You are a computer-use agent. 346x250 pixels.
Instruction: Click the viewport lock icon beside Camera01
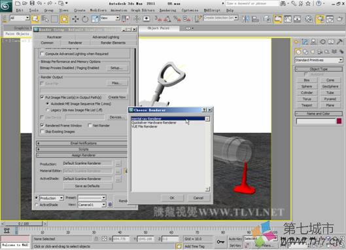[110, 204]
